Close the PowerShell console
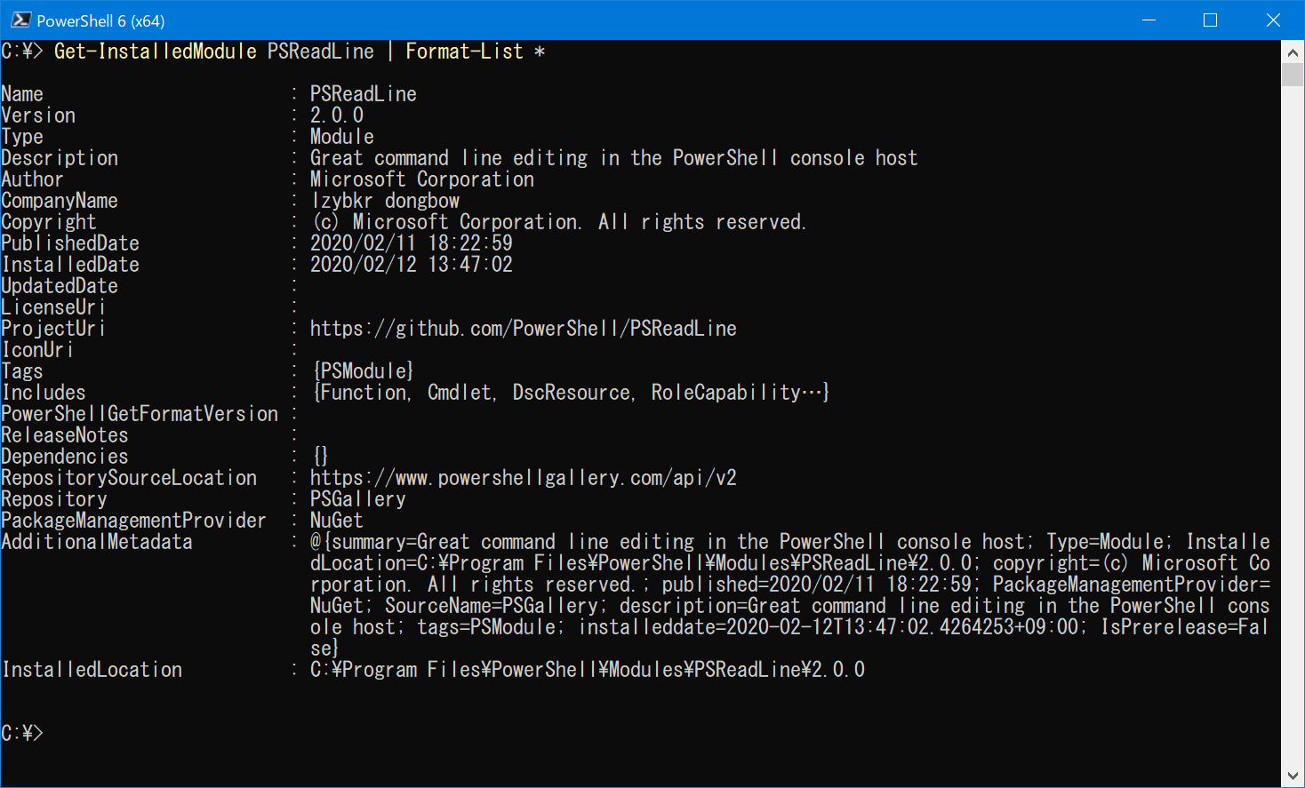1305x788 pixels. 1273,19
